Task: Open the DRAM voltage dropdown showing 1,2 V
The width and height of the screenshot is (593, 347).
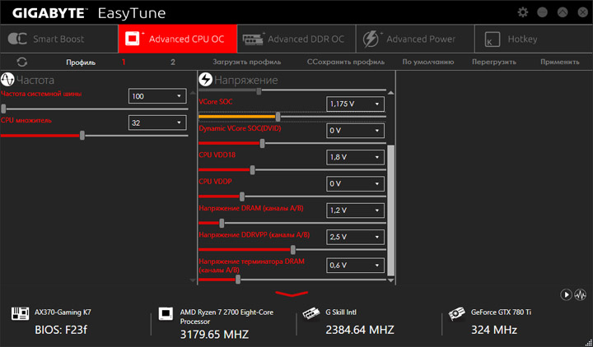Action: tap(355, 211)
